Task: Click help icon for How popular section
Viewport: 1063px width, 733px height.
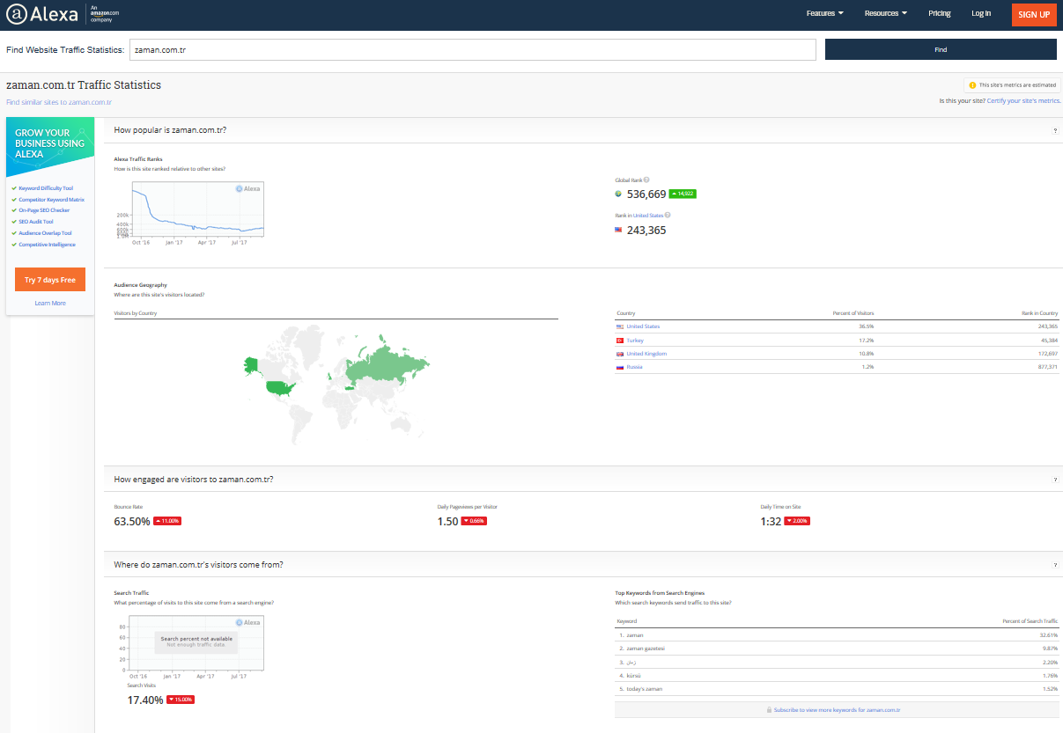Action: (x=1055, y=130)
